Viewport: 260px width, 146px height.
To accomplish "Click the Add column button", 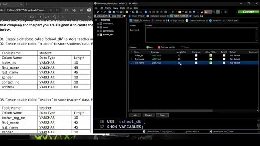I will pos(150,47).
